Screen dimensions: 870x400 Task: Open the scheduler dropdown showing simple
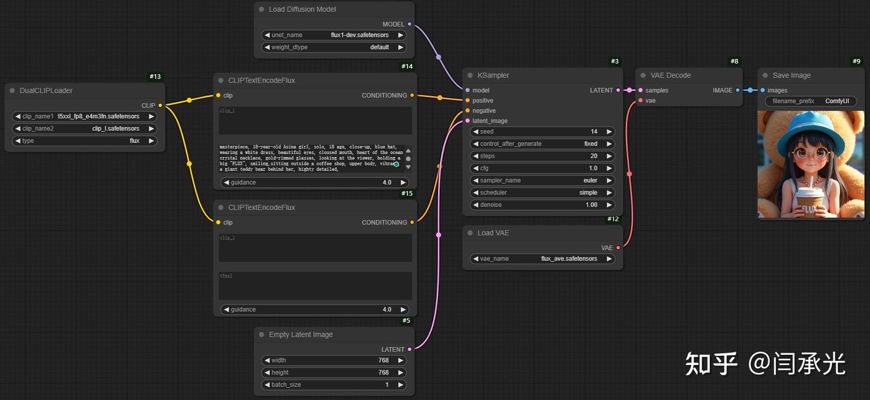point(542,192)
